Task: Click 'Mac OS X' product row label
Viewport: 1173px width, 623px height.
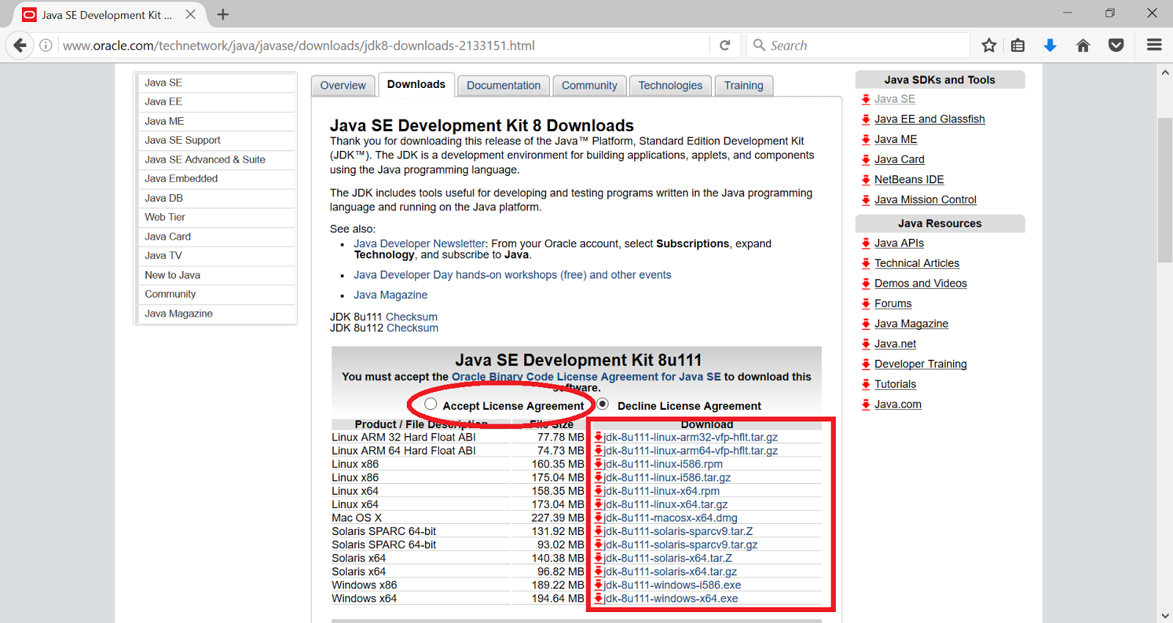Action: pos(357,517)
